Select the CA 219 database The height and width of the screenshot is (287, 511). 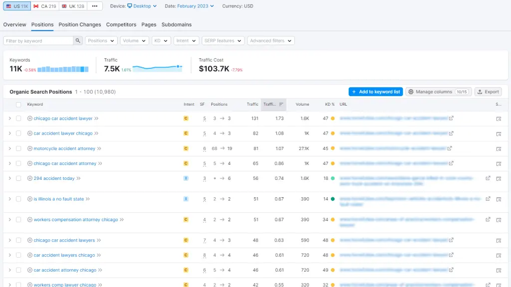pos(45,6)
